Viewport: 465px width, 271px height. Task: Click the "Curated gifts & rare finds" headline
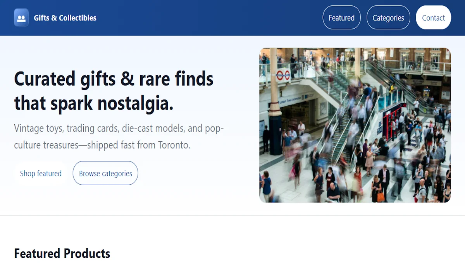pos(114,79)
